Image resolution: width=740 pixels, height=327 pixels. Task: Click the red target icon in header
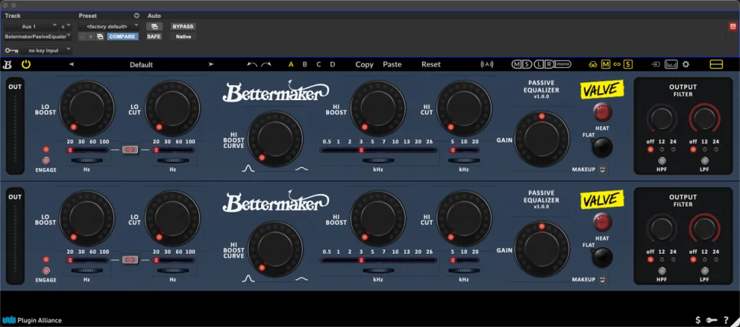click(733, 27)
